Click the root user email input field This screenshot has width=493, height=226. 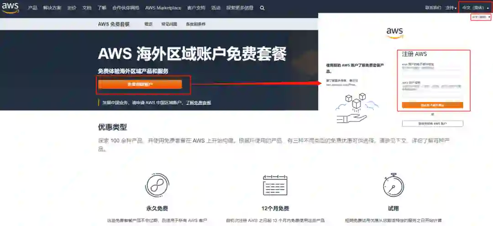pyautogui.click(x=432, y=74)
